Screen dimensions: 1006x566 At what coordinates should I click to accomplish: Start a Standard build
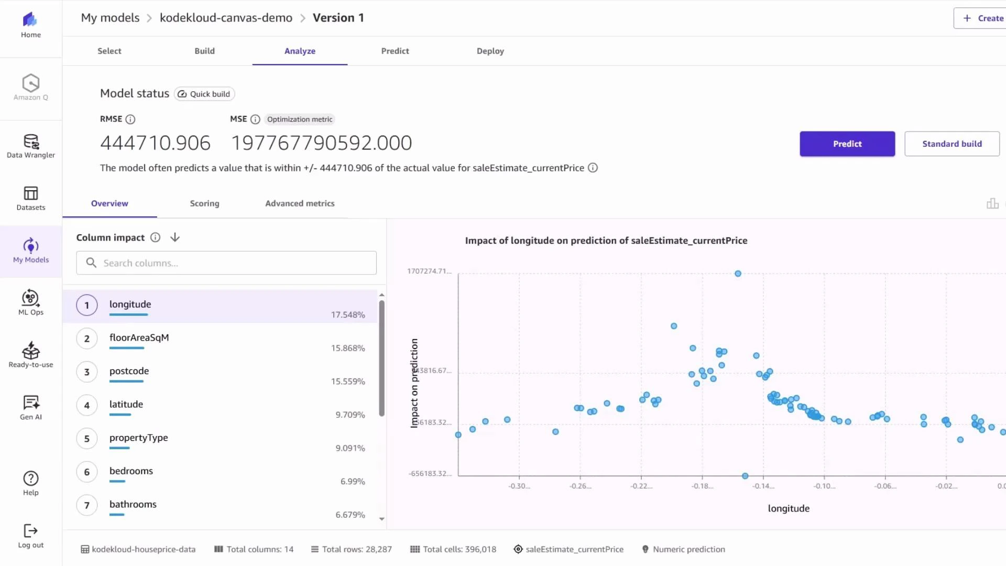952,144
